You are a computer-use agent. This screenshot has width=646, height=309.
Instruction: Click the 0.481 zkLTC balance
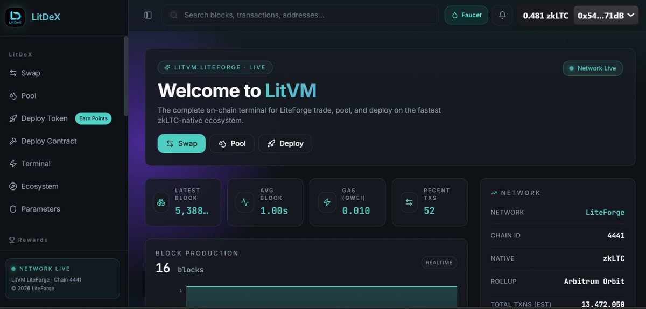546,16
